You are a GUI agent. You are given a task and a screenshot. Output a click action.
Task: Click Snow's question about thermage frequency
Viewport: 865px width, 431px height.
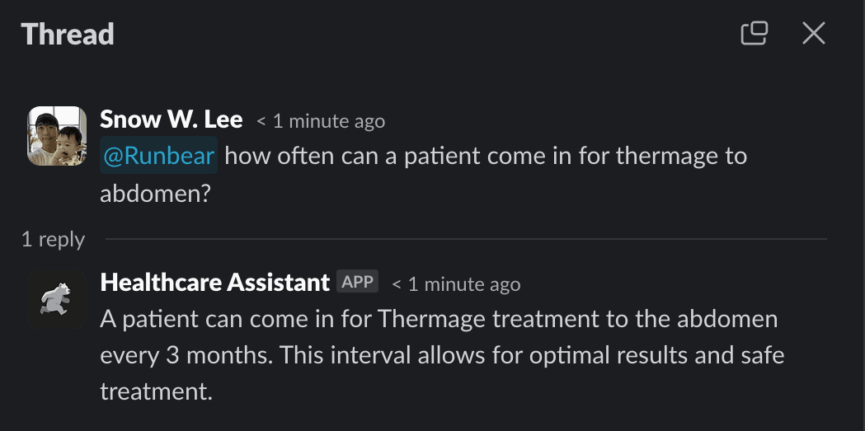pos(485,157)
